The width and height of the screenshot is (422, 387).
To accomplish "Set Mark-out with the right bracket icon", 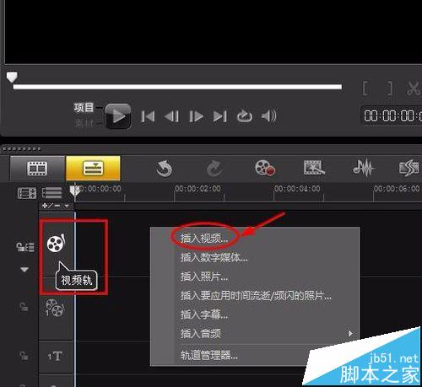I will tap(390, 89).
